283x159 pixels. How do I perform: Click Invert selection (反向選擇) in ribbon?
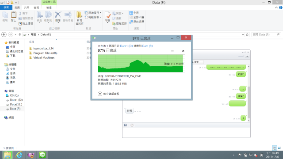137,22
